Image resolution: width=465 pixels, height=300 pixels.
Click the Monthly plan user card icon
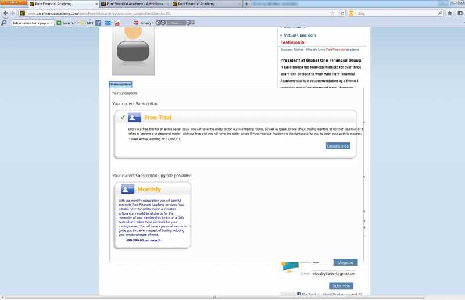click(127, 189)
